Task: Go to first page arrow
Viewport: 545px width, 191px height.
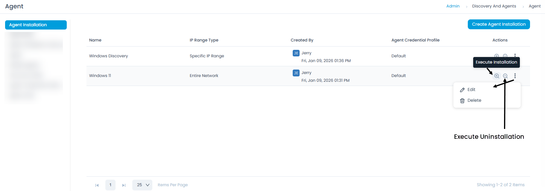Action: [97, 185]
